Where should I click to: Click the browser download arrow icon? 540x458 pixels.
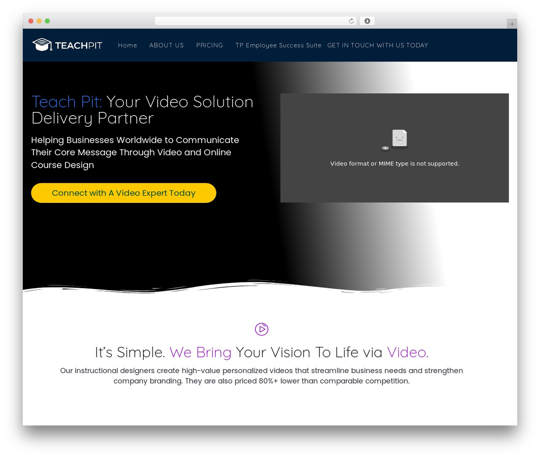(367, 21)
